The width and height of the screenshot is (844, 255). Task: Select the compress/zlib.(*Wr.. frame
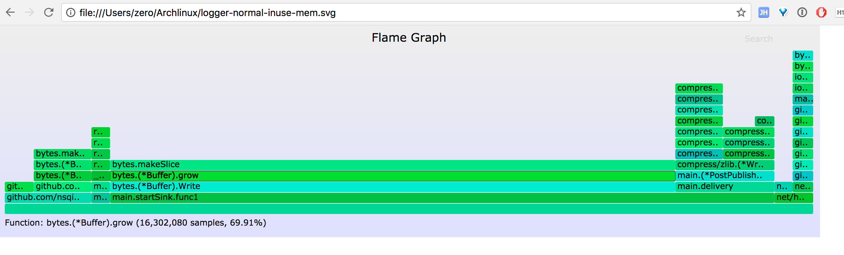pyautogui.click(x=724, y=165)
